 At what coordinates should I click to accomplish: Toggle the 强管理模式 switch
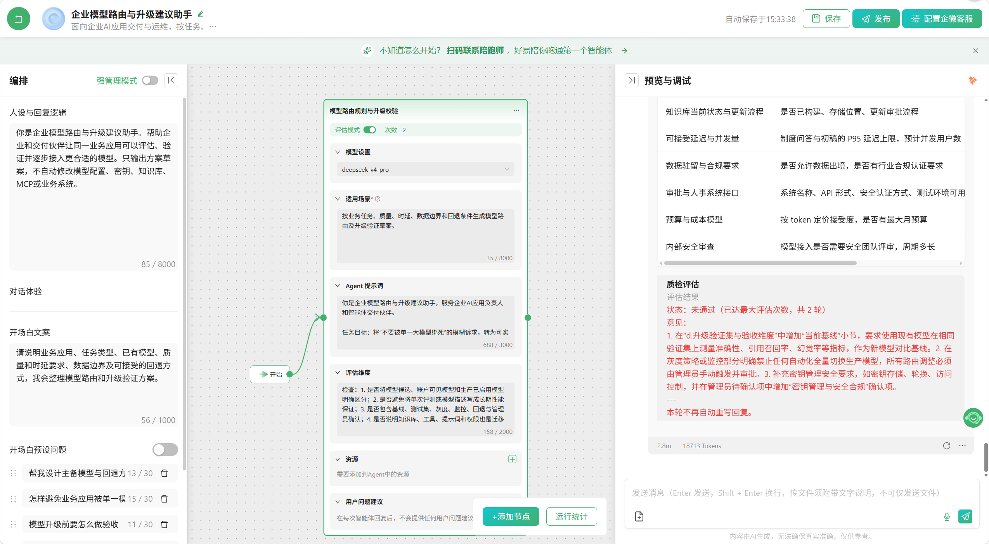150,80
